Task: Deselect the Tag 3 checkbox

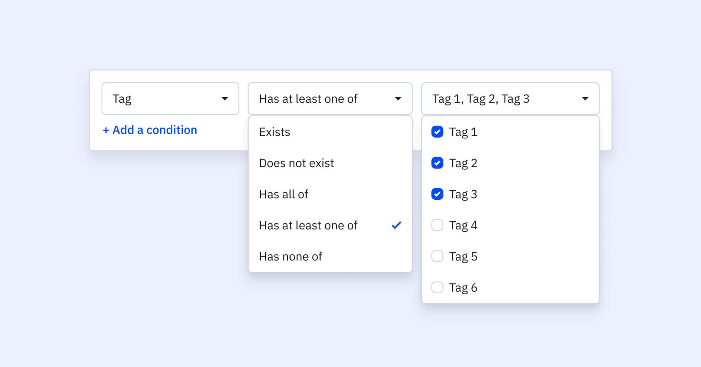Action: coord(437,194)
